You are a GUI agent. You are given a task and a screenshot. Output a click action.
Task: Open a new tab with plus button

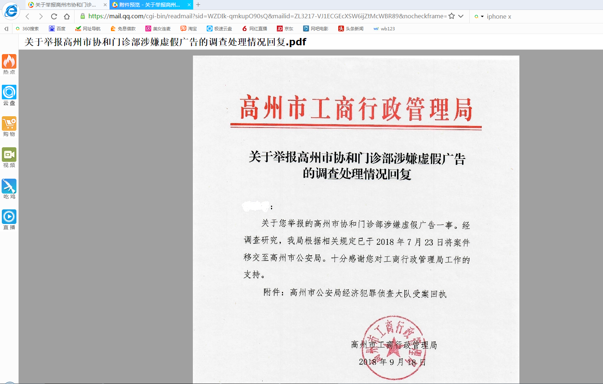198,5
